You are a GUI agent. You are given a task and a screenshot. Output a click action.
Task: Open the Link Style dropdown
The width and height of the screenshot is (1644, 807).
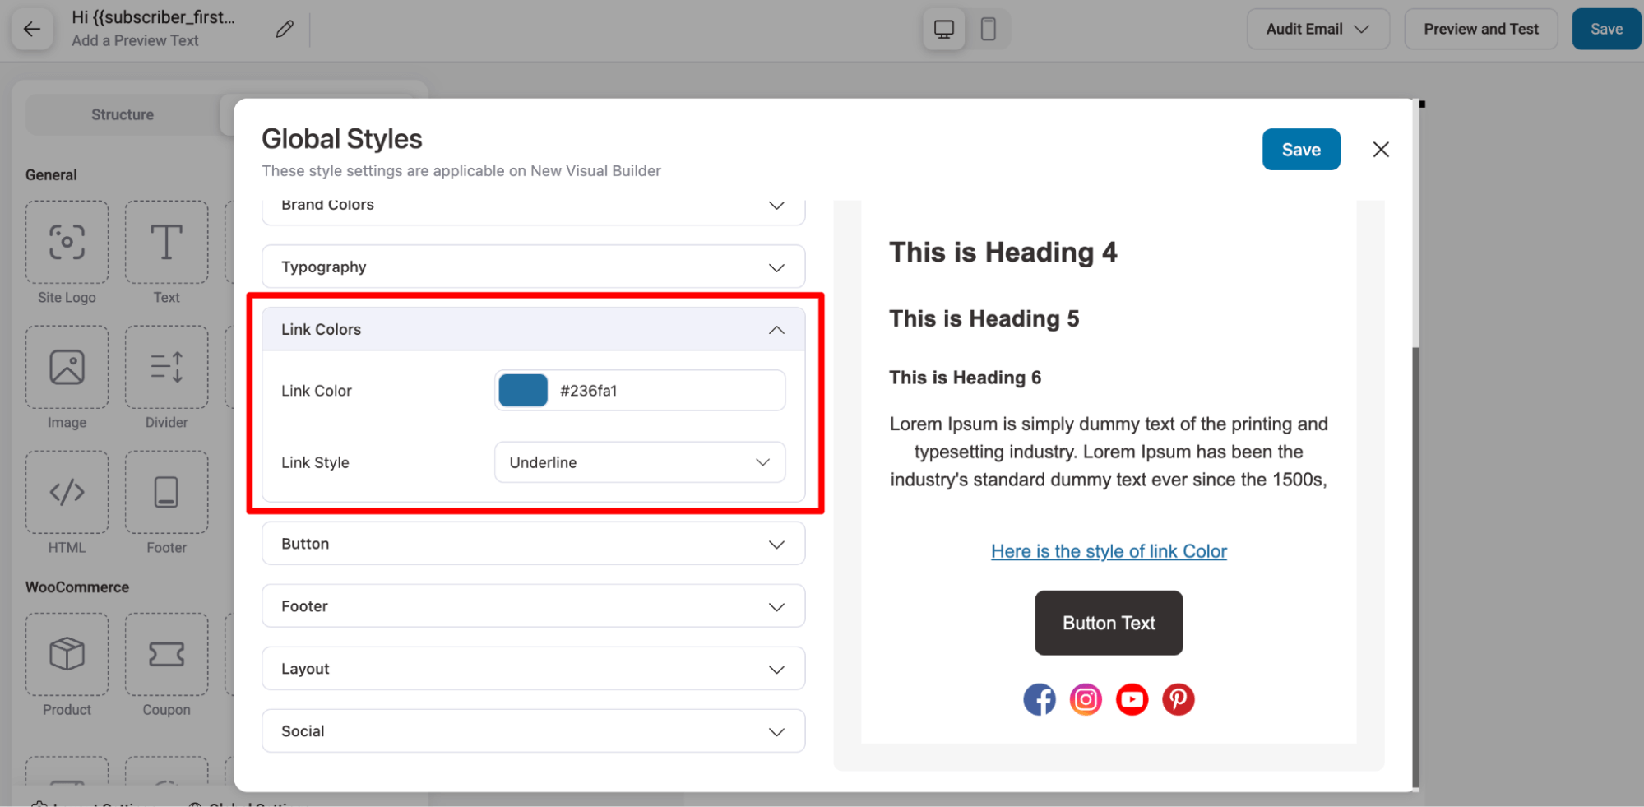[x=639, y=462]
